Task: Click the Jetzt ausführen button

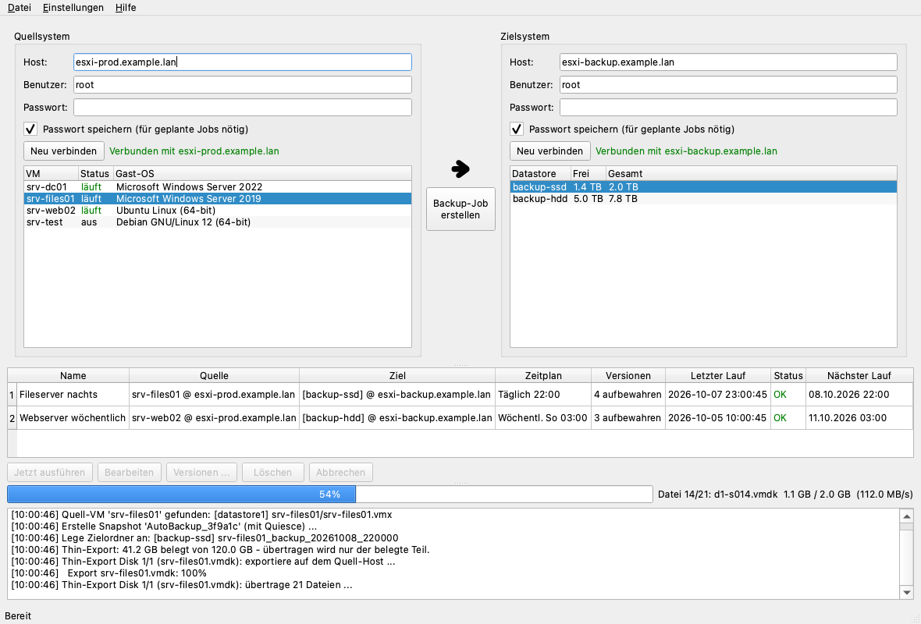Action: click(x=50, y=473)
